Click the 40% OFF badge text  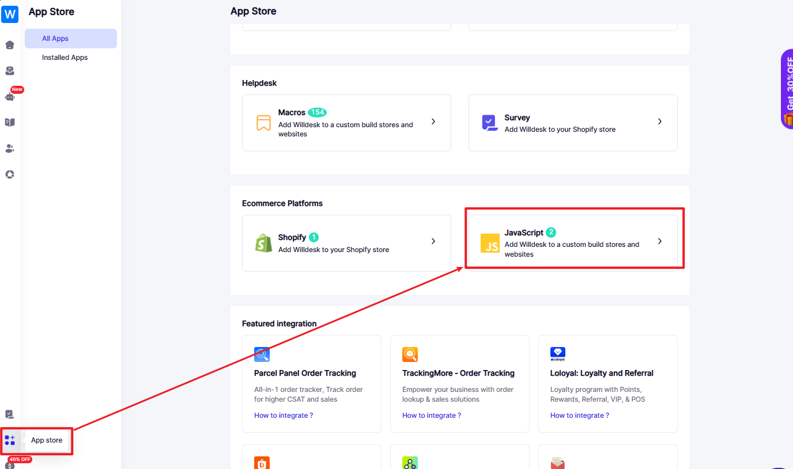click(x=20, y=459)
